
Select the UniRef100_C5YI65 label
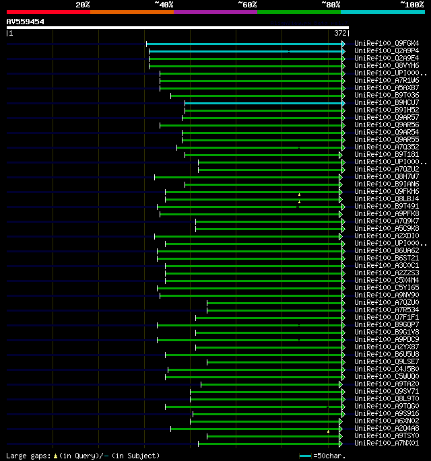pos(387,288)
